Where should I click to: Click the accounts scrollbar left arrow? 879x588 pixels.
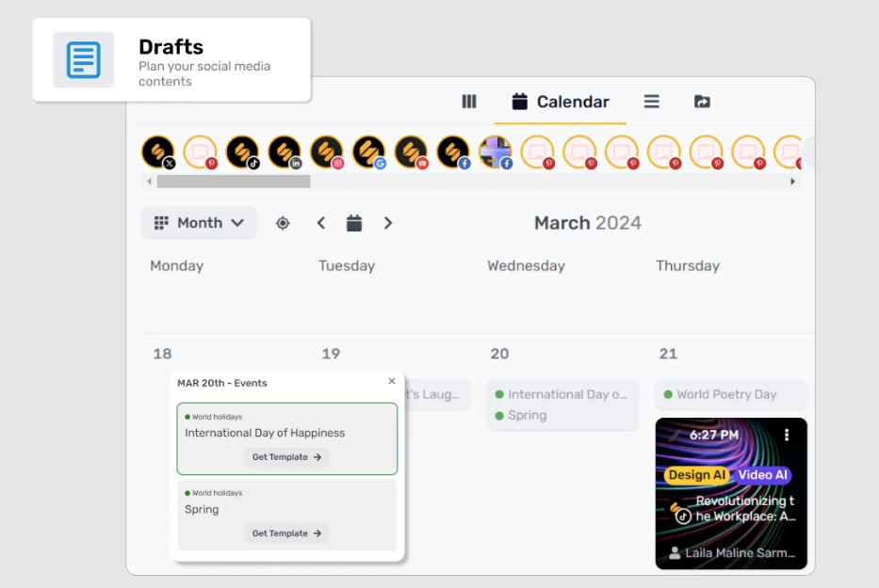click(x=149, y=182)
